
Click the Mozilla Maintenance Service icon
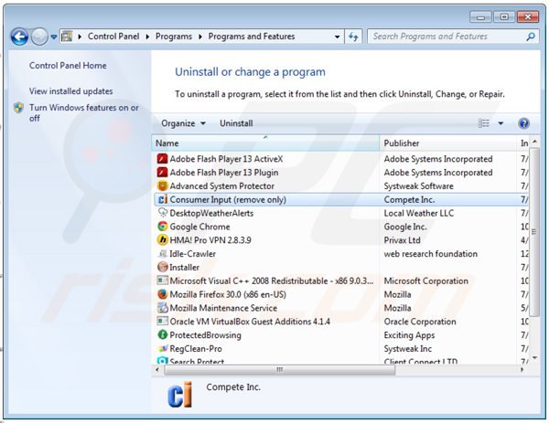click(162, 308)
